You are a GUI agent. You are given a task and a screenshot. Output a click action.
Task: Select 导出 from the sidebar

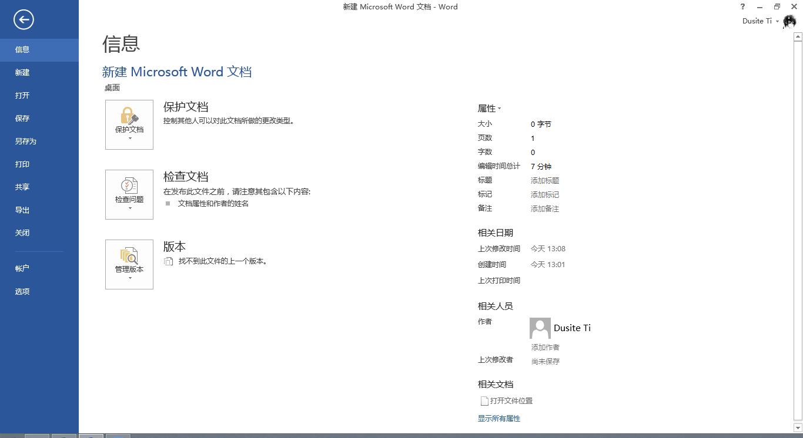tap(22, 210)
